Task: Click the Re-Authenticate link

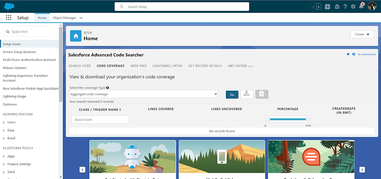Action: (367, 54)
